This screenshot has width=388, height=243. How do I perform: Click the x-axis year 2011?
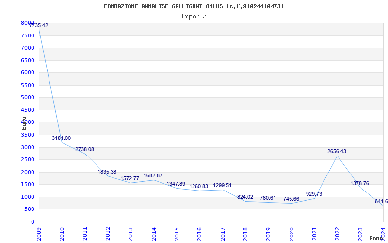85,234
